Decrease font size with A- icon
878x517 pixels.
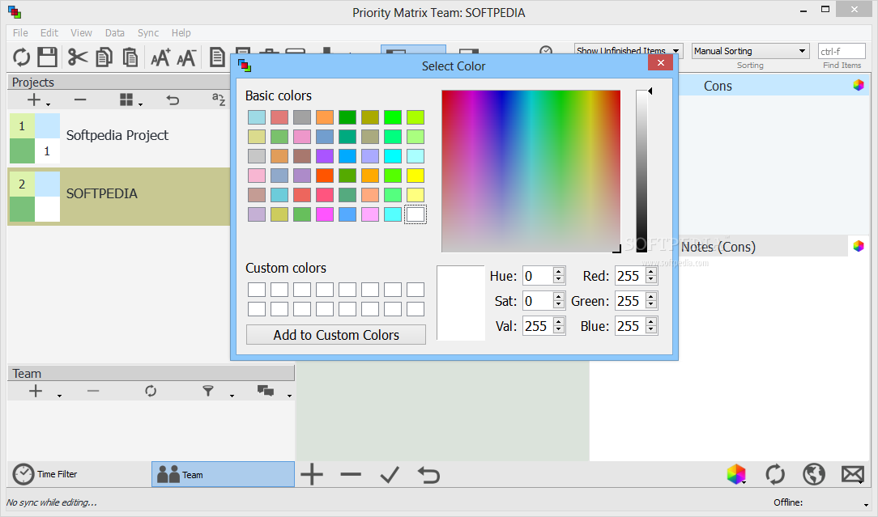pyautogui.click(x=186, y=57)
